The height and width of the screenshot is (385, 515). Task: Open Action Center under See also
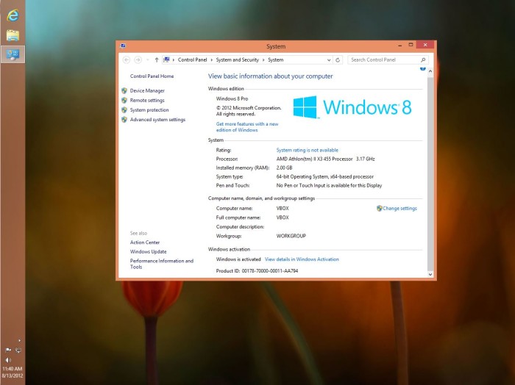(x=145, y=242)
